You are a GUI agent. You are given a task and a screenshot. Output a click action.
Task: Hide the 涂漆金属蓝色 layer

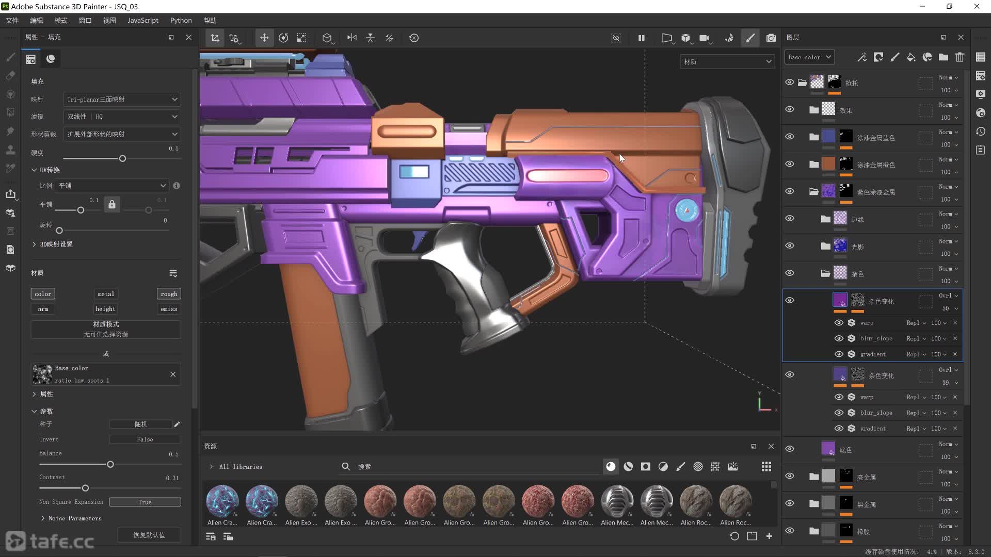(790, 137)
